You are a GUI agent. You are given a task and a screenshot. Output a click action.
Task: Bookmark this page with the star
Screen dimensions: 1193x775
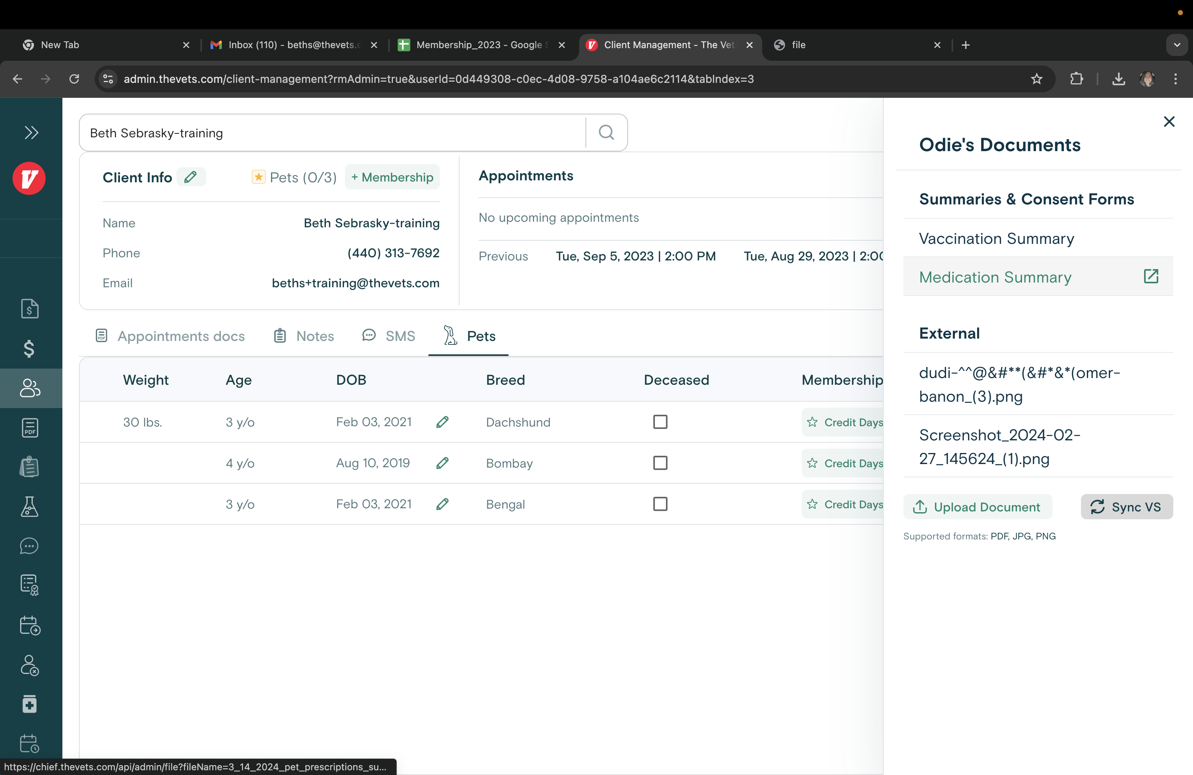pos(1037,79)
